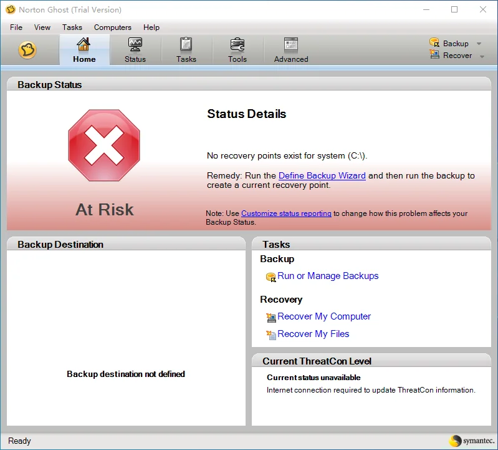
Task: Open the Tasks menu in menu bar
Action: [x=72, y=27]
